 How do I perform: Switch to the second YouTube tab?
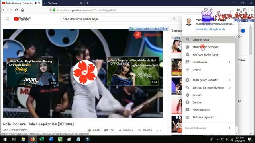pos(63,3)
